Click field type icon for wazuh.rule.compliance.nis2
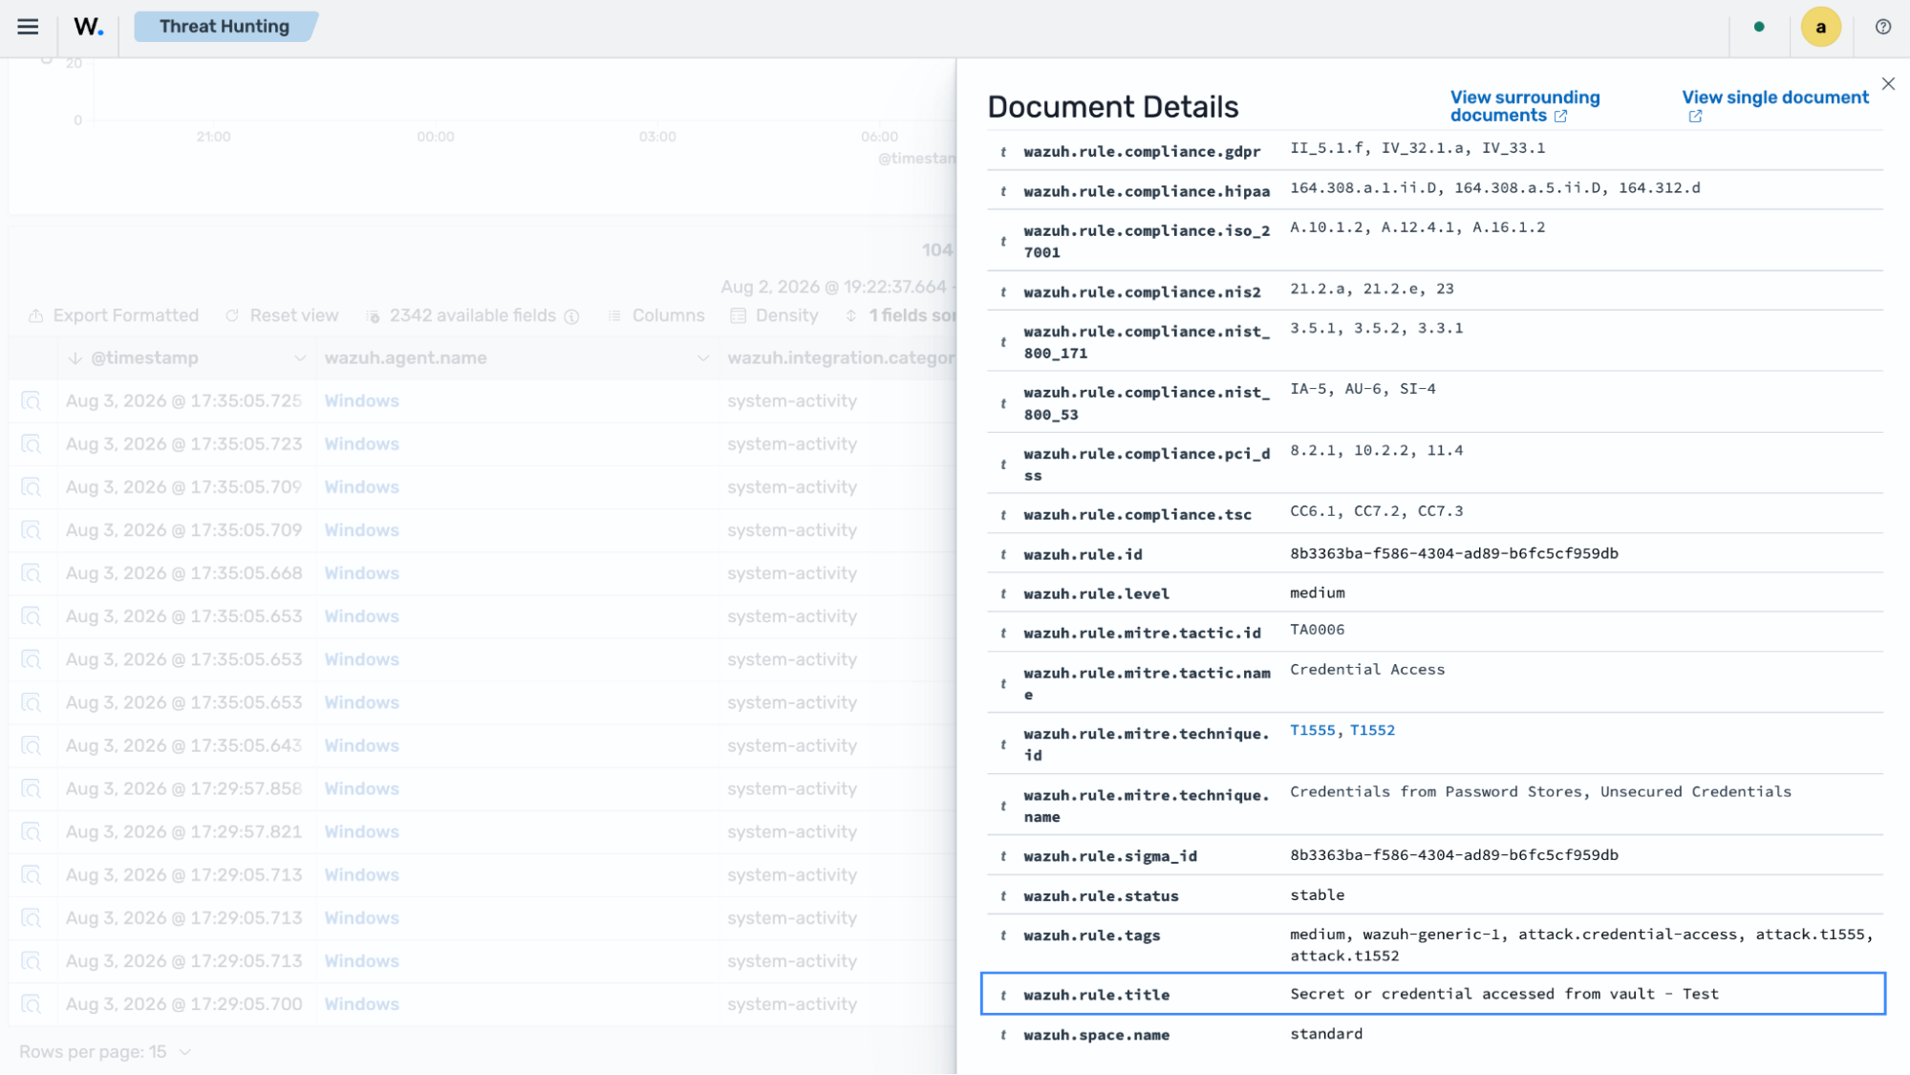1910x1075 pixels. [1003, 291]
